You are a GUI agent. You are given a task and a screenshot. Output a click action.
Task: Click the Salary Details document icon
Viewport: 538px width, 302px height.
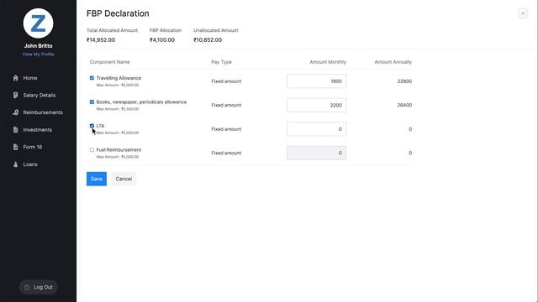pos(15,95)
